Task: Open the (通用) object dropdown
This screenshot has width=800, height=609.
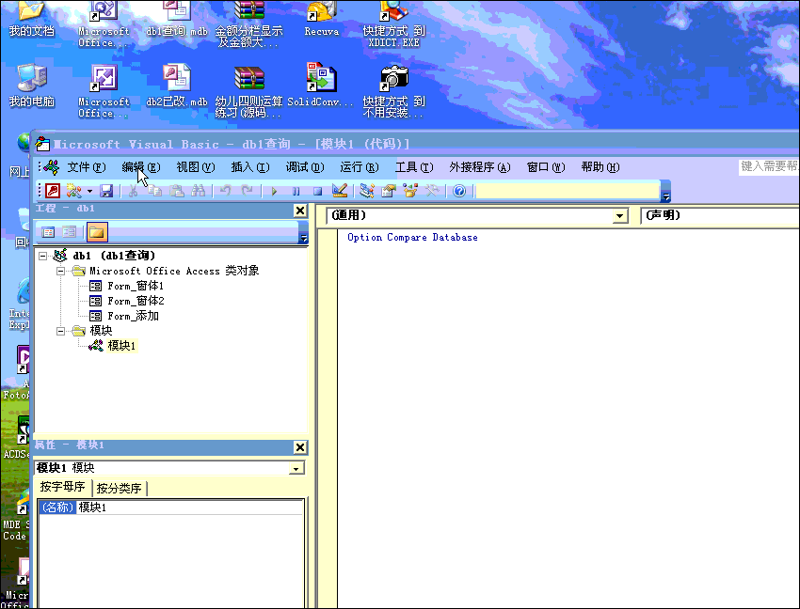Action: tap(619, 216)
